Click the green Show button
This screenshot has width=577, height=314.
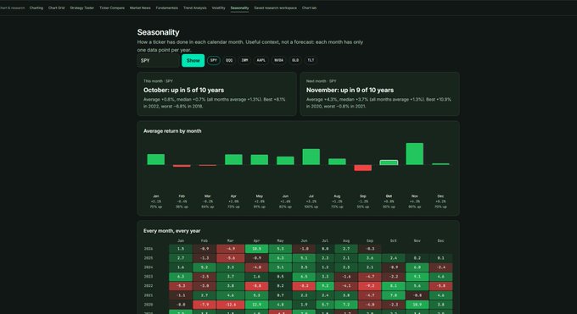(x=193, y=61)
